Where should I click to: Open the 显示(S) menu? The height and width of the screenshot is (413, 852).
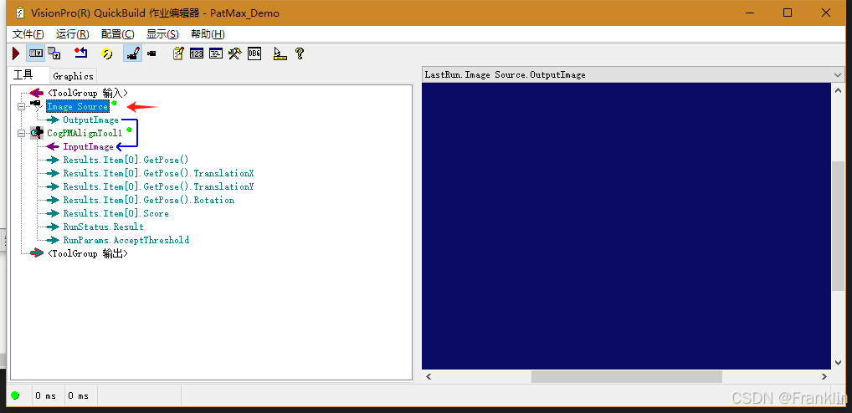162,34
